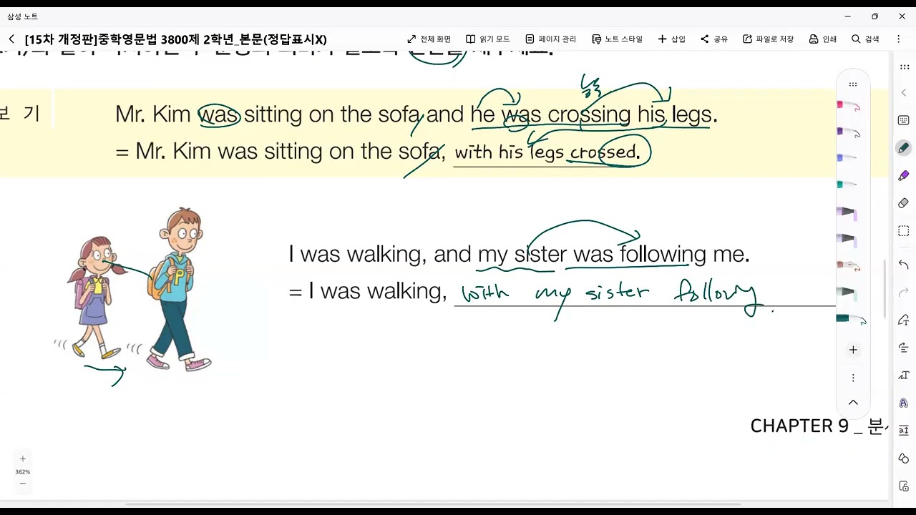Screen dimensions: 916x515
Task: Toggle the page lock icon
Action: click(x=904, y=486)
